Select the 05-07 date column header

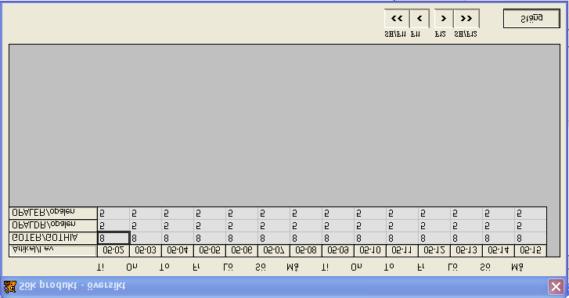click(274, 250)
